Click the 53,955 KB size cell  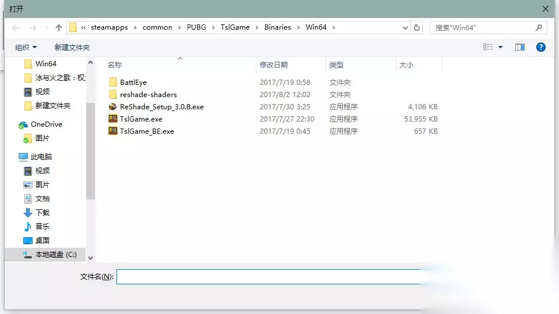tap(420, 119)
